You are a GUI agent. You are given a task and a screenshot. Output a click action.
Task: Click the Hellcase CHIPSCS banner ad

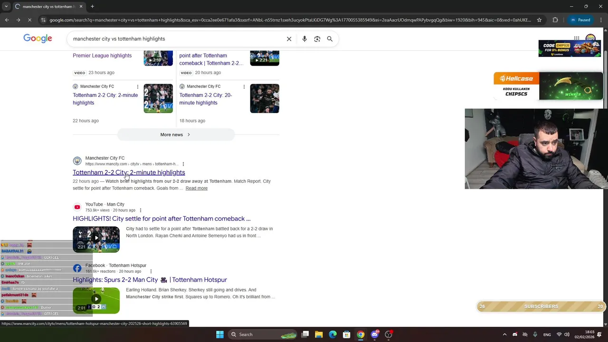548,86
